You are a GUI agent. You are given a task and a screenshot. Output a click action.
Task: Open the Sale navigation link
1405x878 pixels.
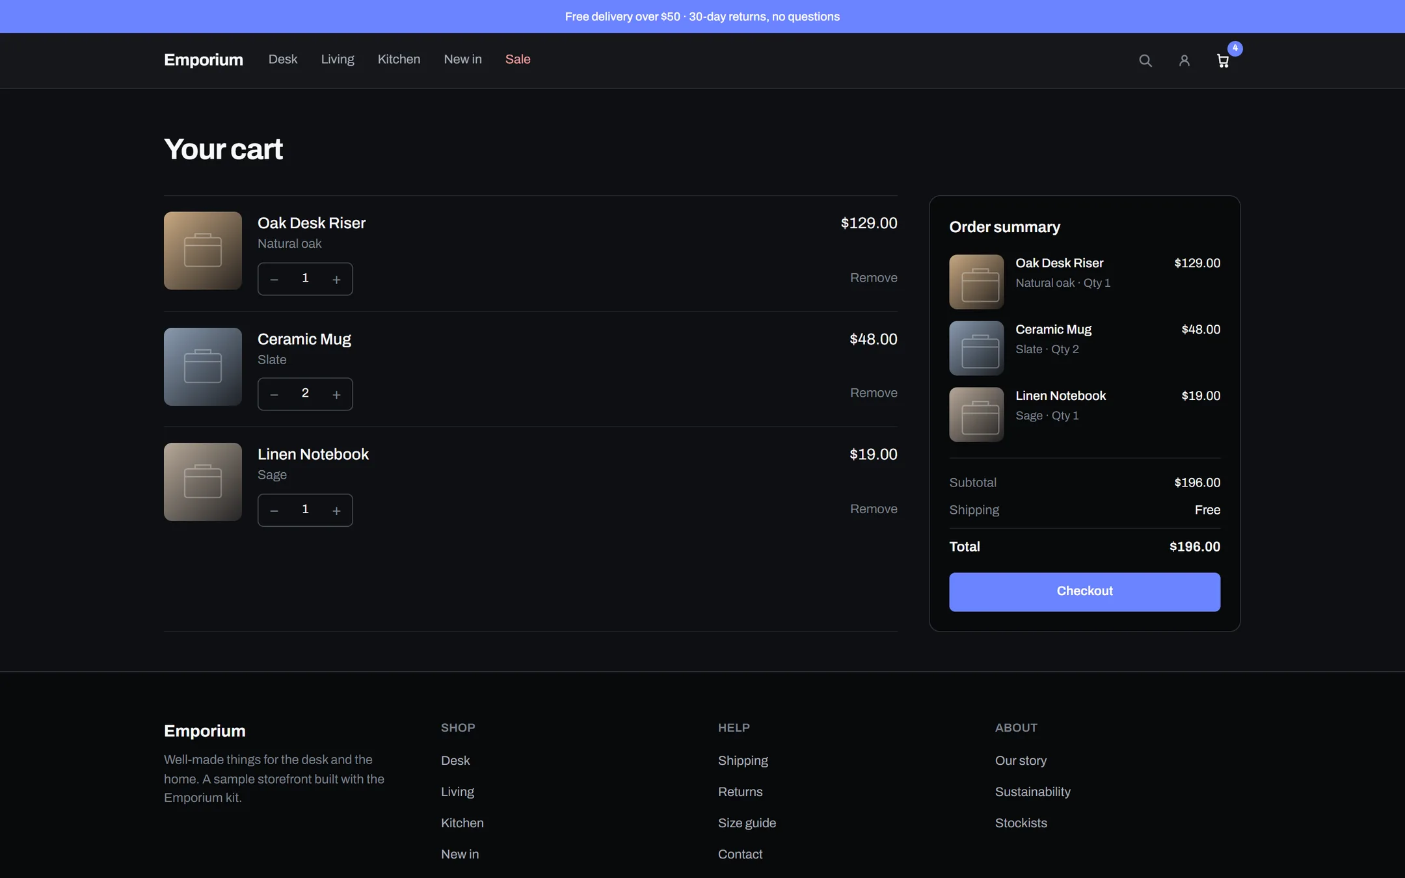coord(518,59)
